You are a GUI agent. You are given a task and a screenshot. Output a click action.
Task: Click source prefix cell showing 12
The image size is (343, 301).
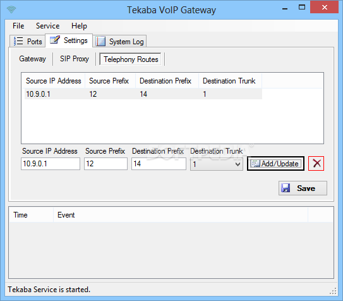tap(93, 94)
